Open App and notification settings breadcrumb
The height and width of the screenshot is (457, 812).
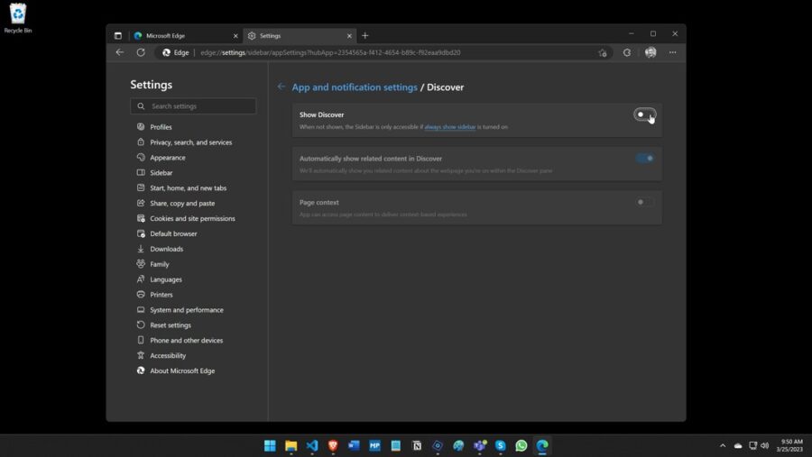click(355, 87)
